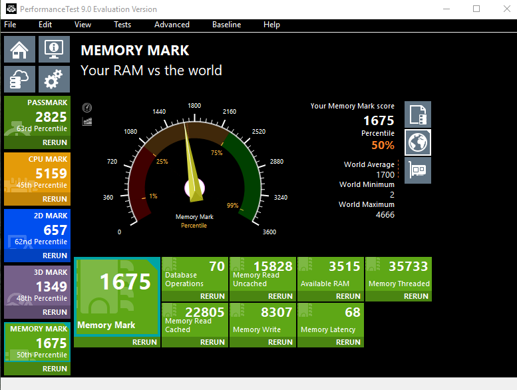Click the Memory Write 8307 tile
This screenshot has height=390, width=517.
pyautogui.click(x=263, y=320)
